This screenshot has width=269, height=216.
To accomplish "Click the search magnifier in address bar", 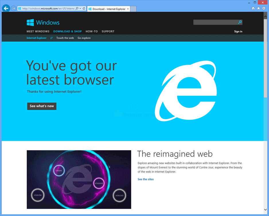I will click(x=77, y=8).
